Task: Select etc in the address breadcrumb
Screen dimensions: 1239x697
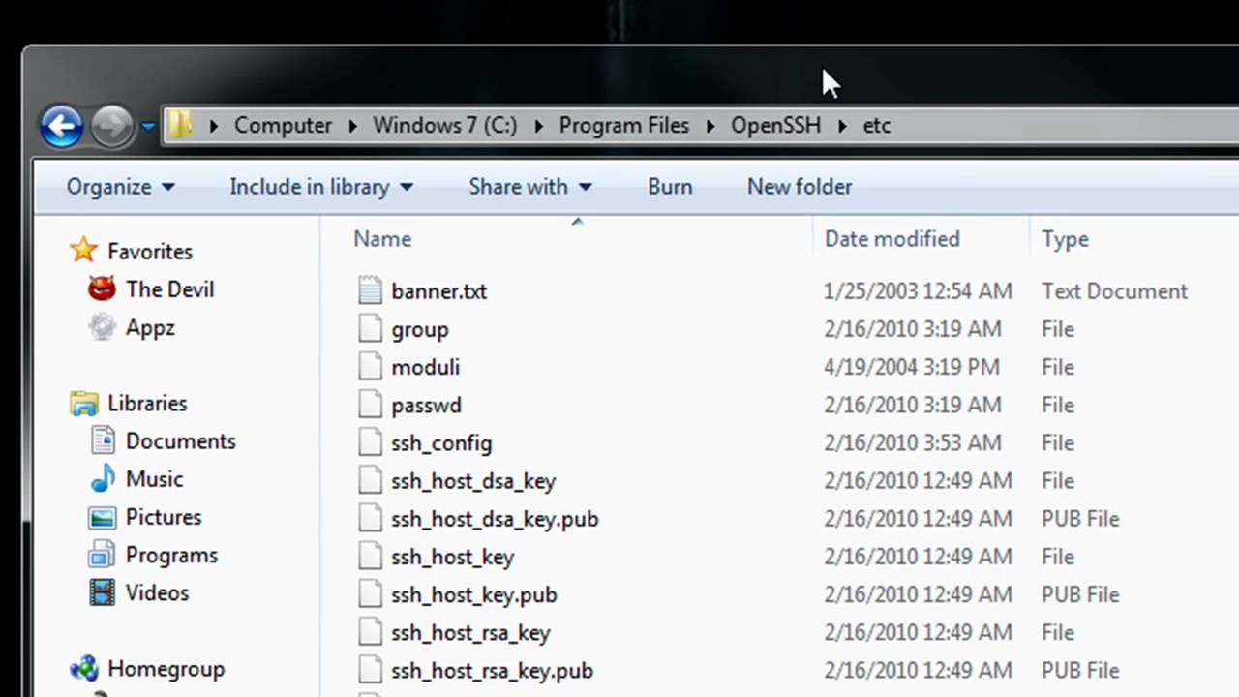Action: pyautogui.click(x=877, y=125)
